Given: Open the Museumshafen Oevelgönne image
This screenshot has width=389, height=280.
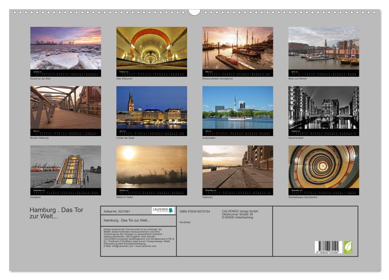Looking at the screenshot, I should click(x=238, y=48).
